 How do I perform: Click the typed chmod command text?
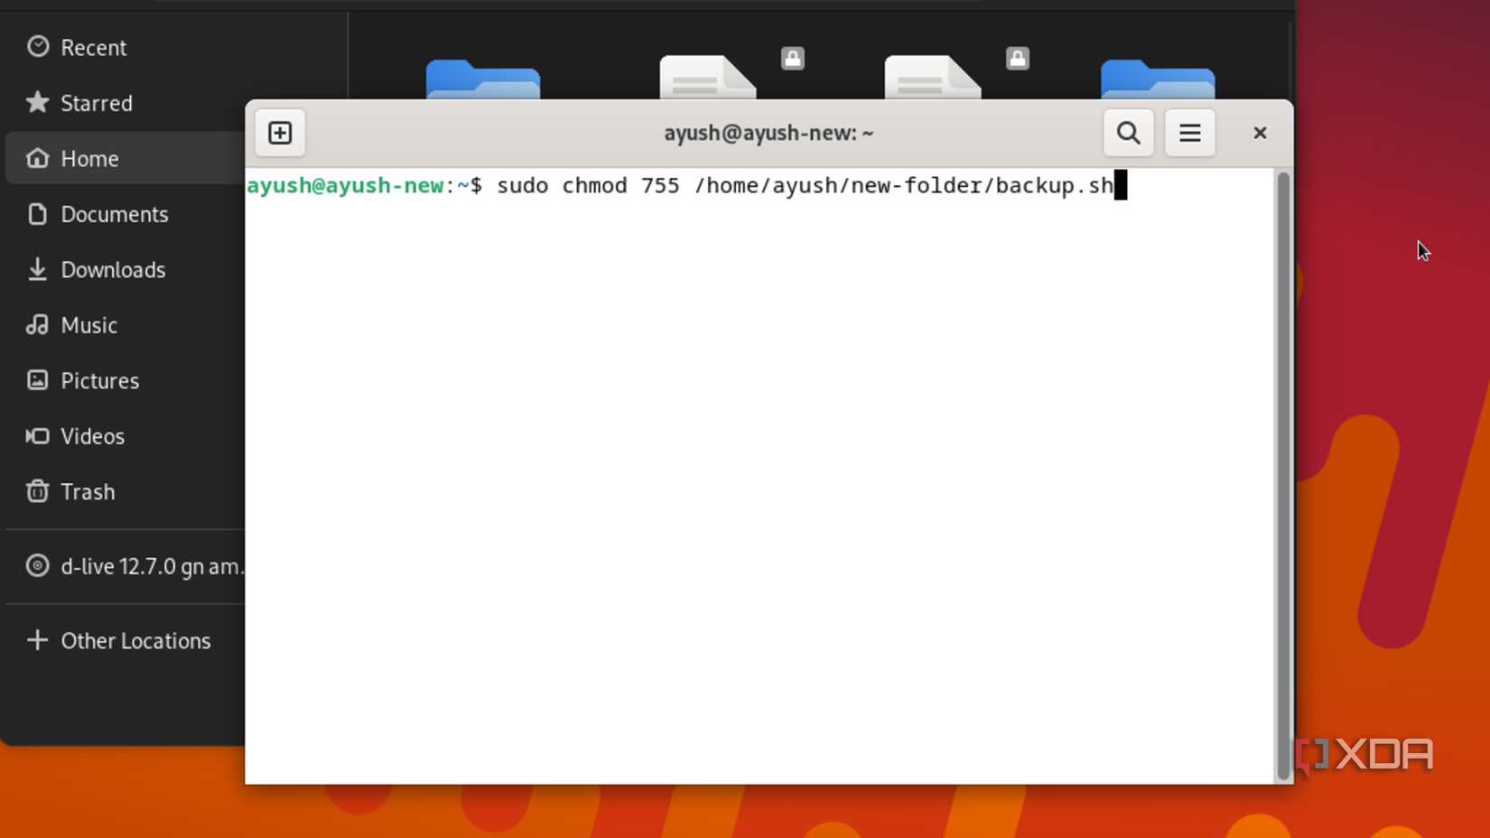(x=806, y=186)
